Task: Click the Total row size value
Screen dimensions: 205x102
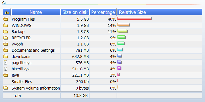Action: coord(81,96)
